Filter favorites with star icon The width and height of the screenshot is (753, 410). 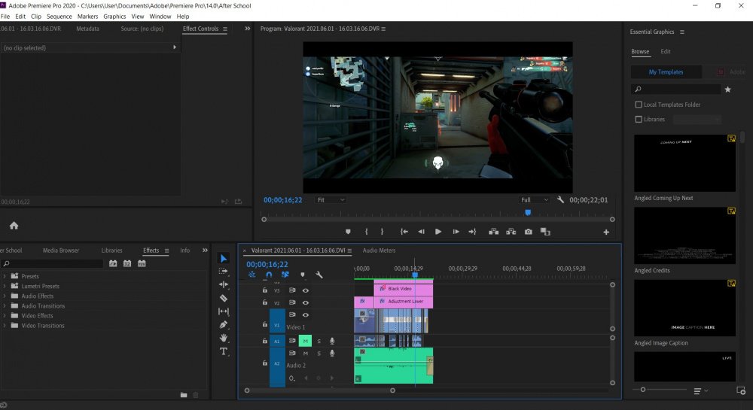tap(727, 90)
